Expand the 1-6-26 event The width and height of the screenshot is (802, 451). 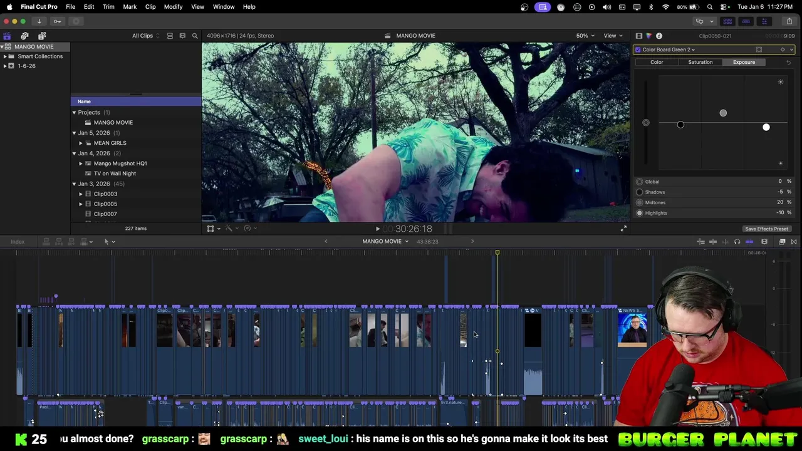click(5, 66)
